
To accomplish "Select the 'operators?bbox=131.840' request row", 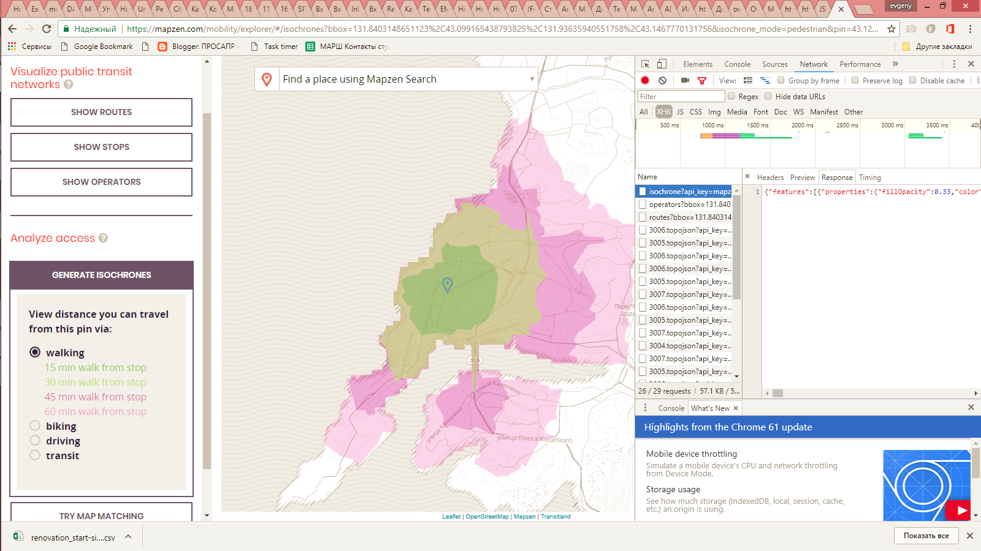I will click(x=684, y=204).
